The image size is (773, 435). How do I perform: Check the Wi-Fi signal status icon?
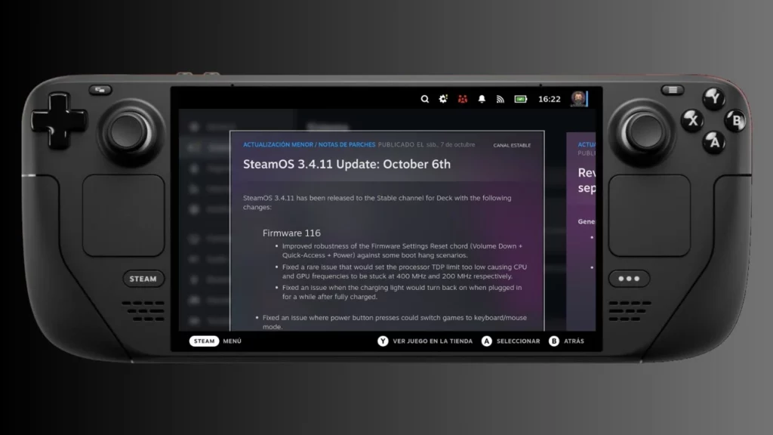click(500, 99)
